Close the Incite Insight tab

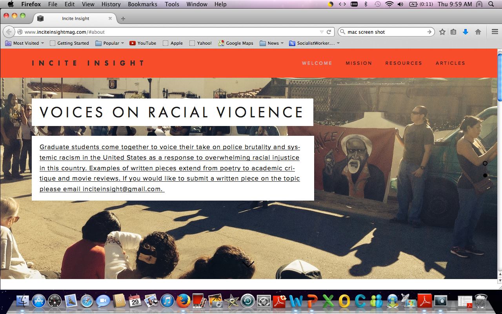click(110, 18)
